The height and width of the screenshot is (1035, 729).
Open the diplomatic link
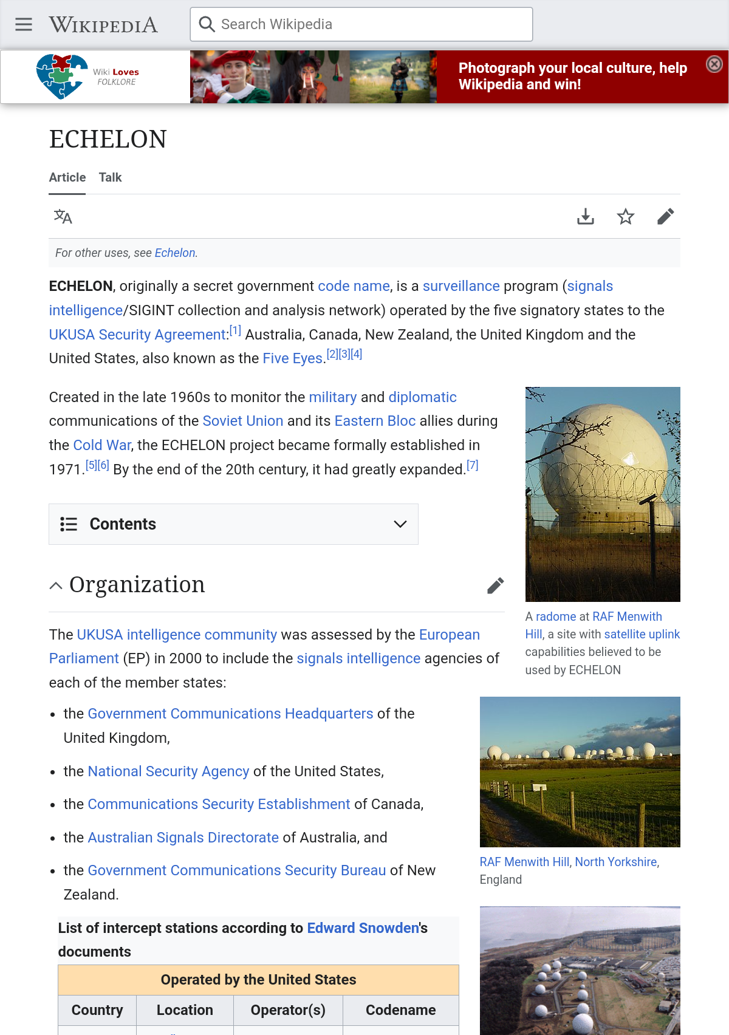click(423, 397)
